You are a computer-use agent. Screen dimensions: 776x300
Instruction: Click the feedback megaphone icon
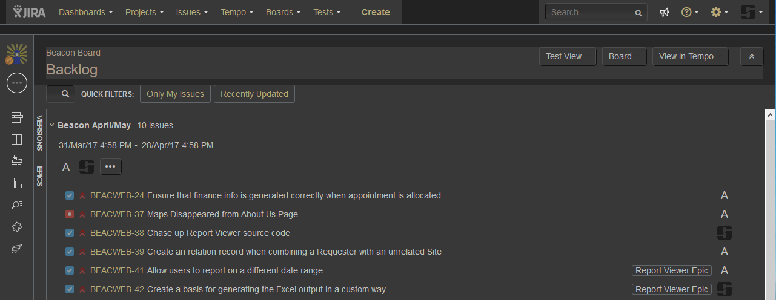point(665,12)
